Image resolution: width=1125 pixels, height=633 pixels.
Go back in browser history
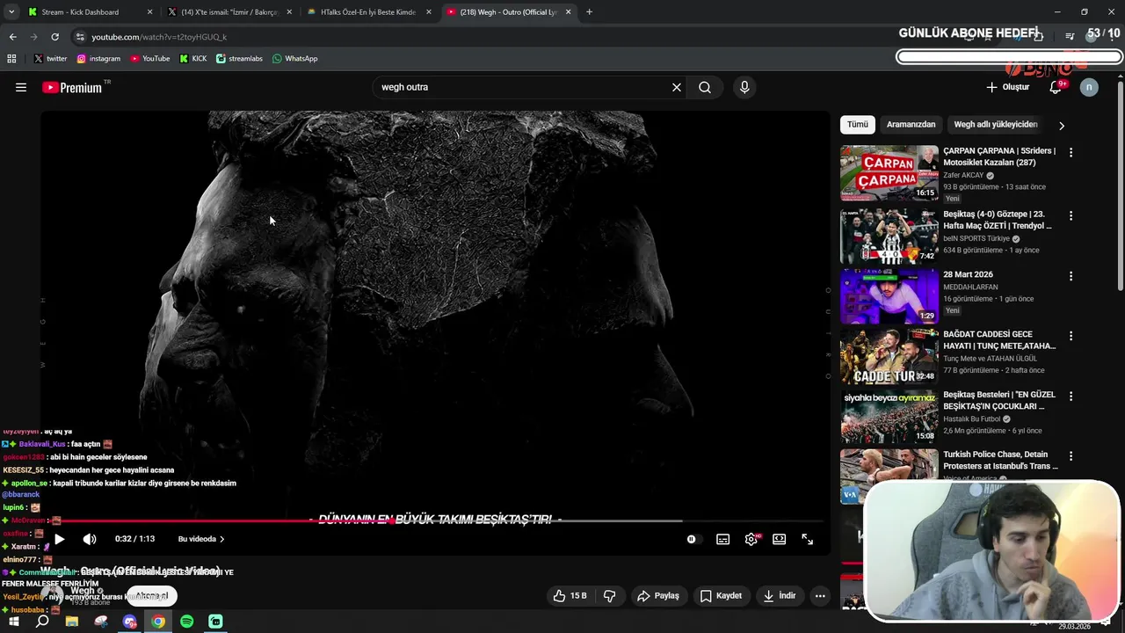point(12,37)
